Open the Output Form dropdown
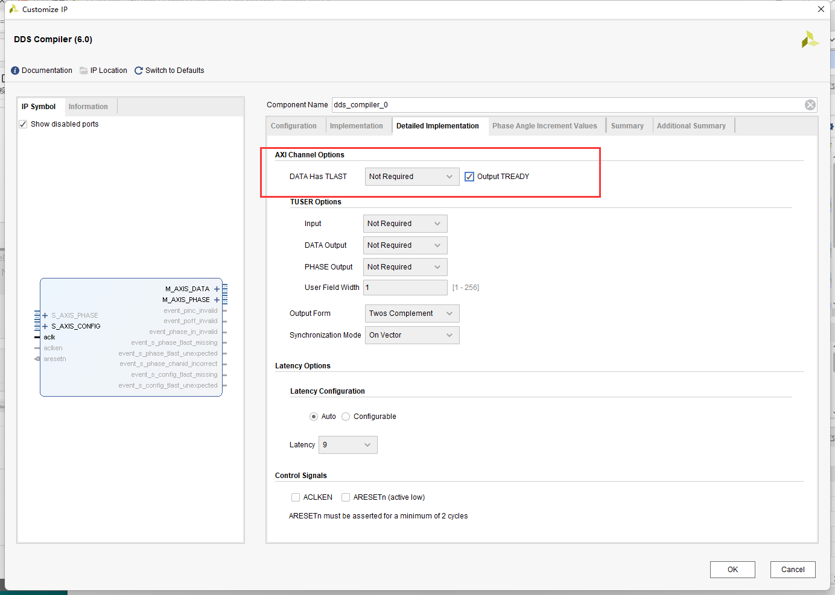The image size is (835, 595). coord(412,313)
